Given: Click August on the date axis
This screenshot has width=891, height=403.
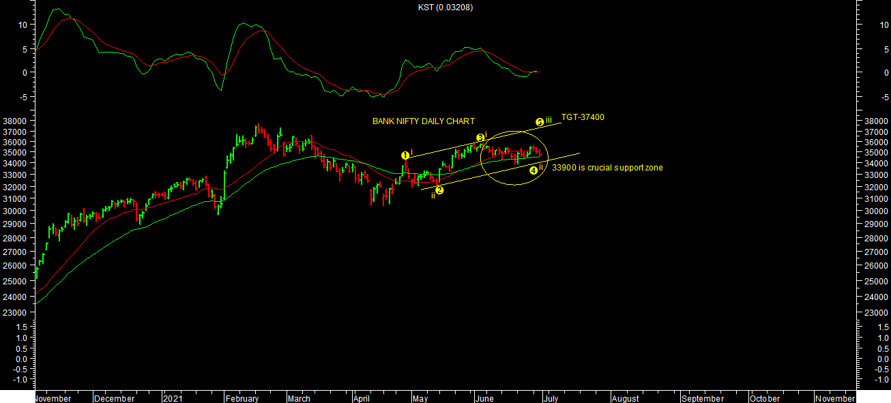Looking at the screenshot, I should click(625, 398).
